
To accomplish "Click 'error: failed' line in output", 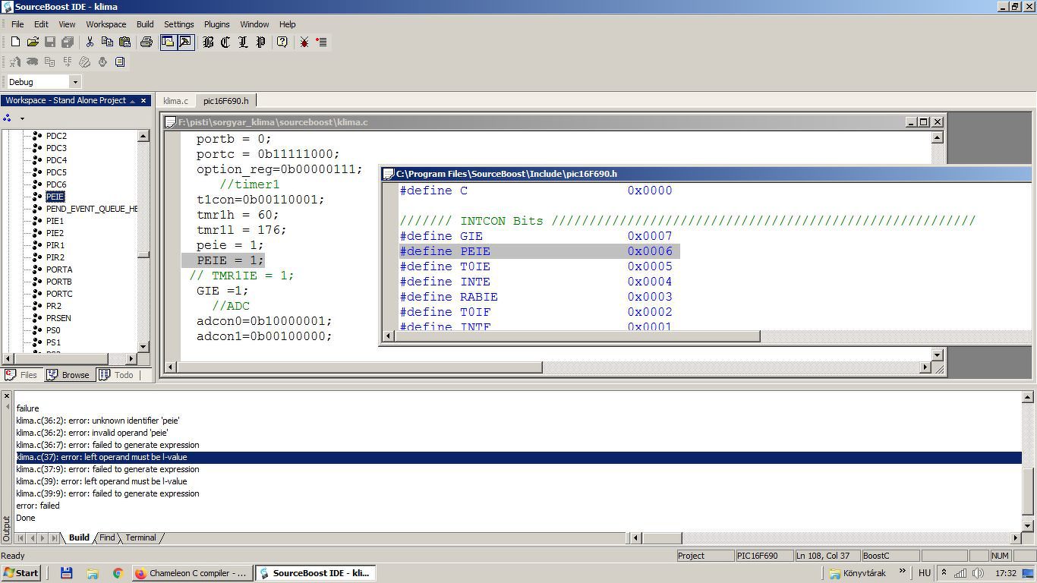I will coord(38,506).
